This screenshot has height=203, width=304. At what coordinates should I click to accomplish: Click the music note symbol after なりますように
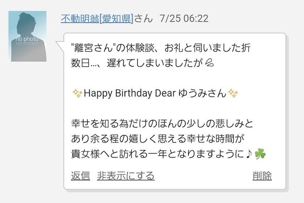pos(249,154)
